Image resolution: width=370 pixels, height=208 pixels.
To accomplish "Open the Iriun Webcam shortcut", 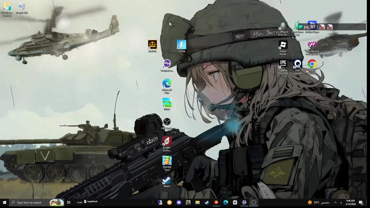I will tap(297, 67).
